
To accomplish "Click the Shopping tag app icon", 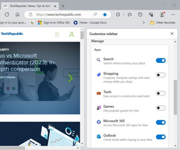I will pos(98,75).
